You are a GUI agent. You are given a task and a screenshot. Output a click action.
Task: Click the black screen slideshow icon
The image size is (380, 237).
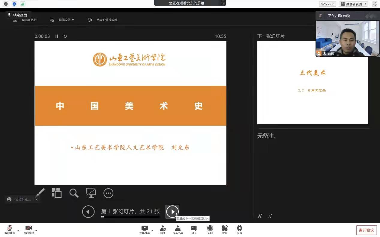(91, 193)
